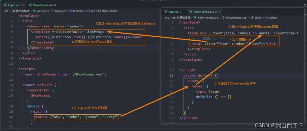Click line number 20 in the left editor gutter
307x131 pixels.
tap(11, 117)
